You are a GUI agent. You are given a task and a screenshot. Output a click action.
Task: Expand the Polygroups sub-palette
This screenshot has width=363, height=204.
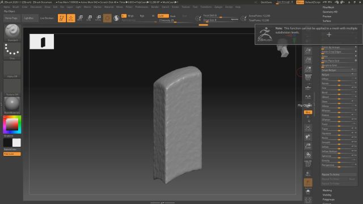coord(328,199)
